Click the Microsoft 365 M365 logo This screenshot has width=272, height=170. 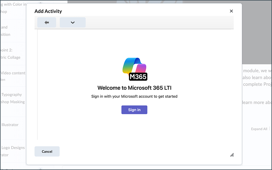pos(135,69)
